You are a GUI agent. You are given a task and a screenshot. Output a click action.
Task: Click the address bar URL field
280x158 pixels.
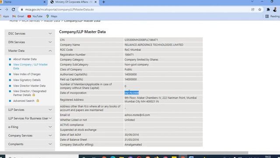136,10
